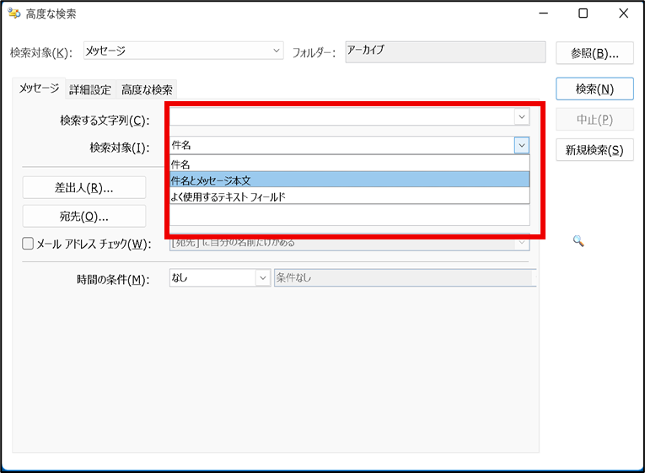The image size is (645, 473).
Task: Click the 検索(N) button
Action: [x=594, y=89]
